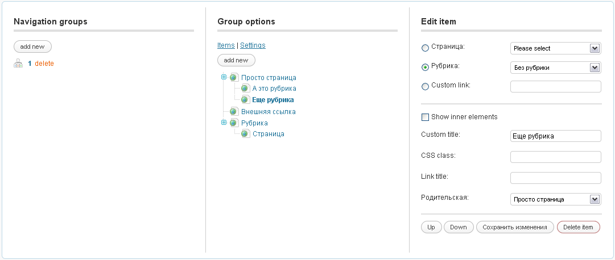Click the globe icon next to Рубрика
Viewport: 615px width, 260px height.
click(x=234, y=123)
